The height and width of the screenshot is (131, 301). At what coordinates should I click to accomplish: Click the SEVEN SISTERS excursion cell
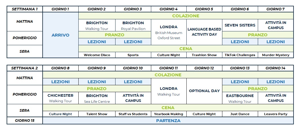coord(240,25)
